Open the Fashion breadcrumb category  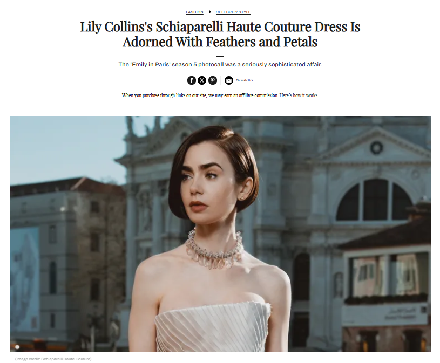pyautogui.click(x=194, y=12)
